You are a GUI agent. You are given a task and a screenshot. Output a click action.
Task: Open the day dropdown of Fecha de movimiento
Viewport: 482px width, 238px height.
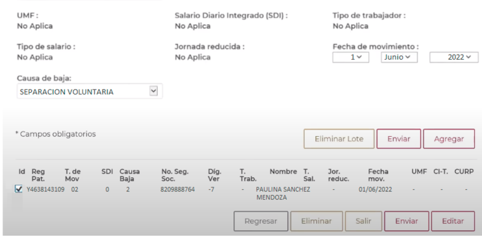pyautogui.click(x=351, y=57)
